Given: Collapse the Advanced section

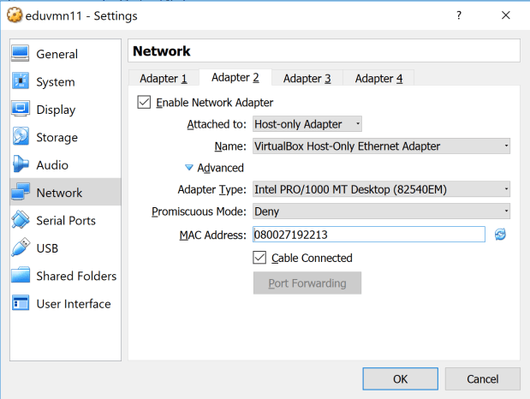Looking at the screenshot, I should pos(190,168).
